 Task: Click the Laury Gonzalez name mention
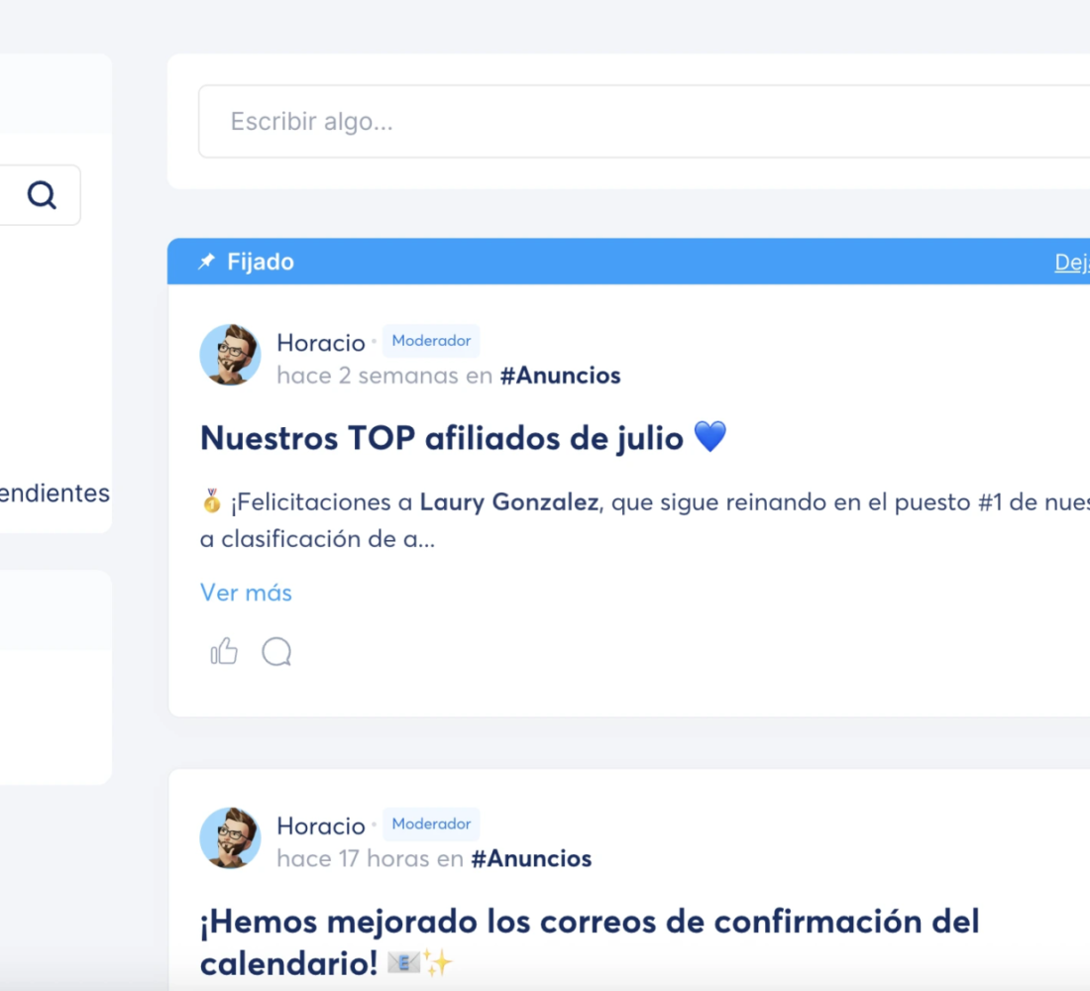508,502
